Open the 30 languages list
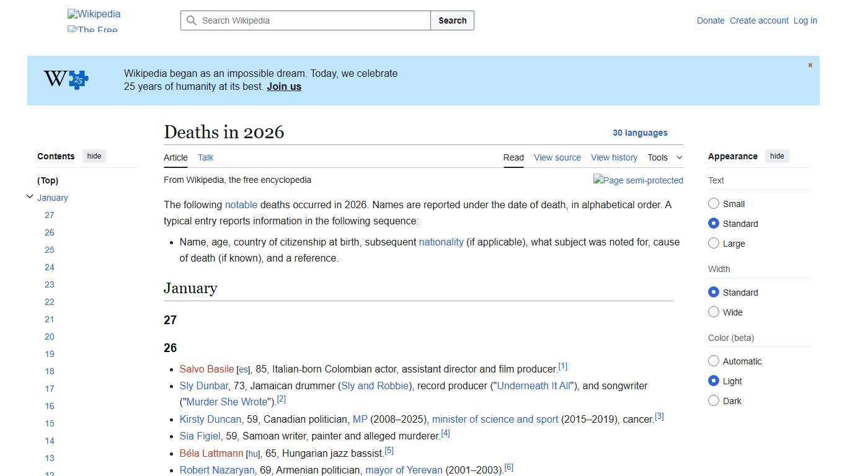Screen dimensions: 847x476 tap(641, 133)
